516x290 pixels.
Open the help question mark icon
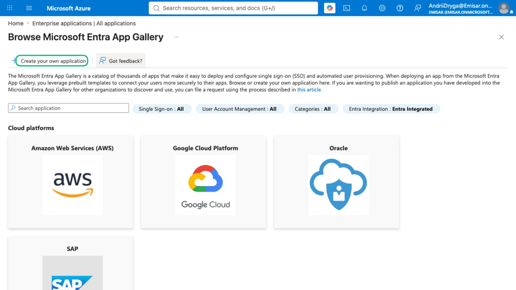coord(400,8)
